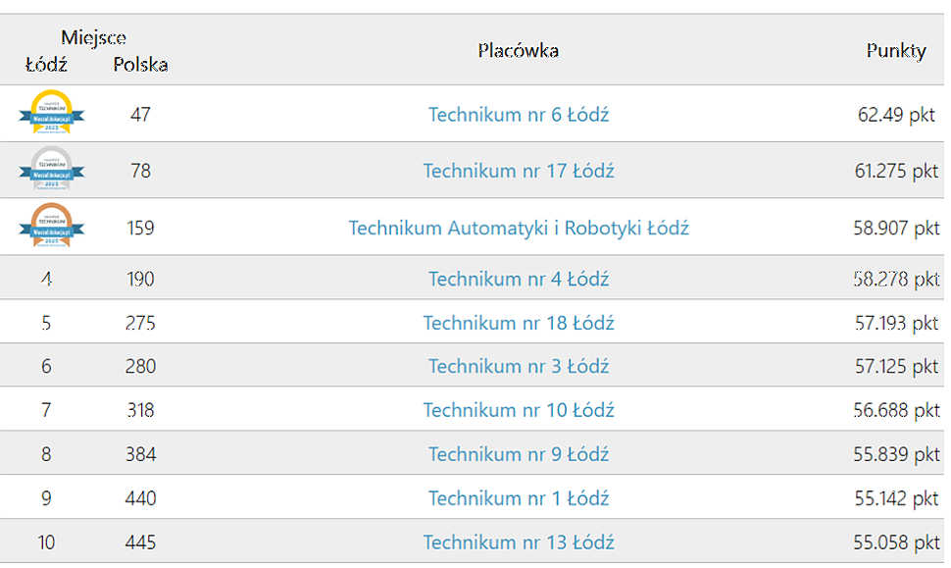The image size is (951, 568).
Task: Click the gold medal badge icon
Action: click(51, 114)
